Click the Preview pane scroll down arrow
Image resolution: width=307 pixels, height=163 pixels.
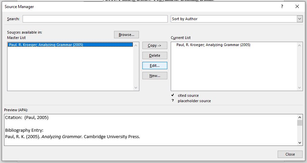300,142
